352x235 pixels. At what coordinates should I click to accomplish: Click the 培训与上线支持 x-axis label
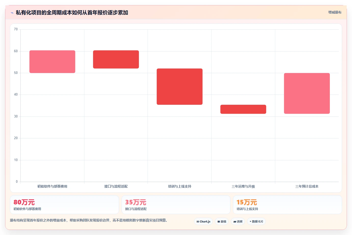(180, 186)
